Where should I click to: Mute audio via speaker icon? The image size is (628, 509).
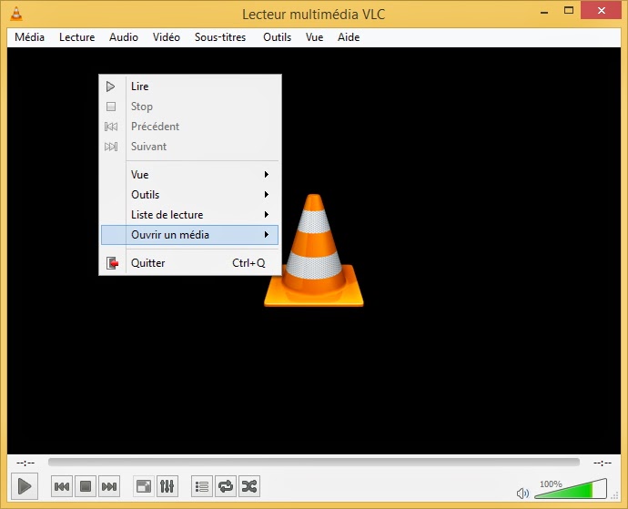522,493
